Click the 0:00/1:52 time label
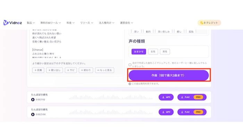 point(40,100)
